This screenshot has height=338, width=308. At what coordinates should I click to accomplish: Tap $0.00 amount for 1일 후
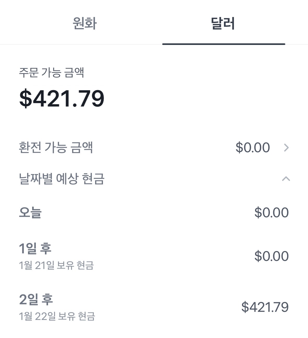271,256
